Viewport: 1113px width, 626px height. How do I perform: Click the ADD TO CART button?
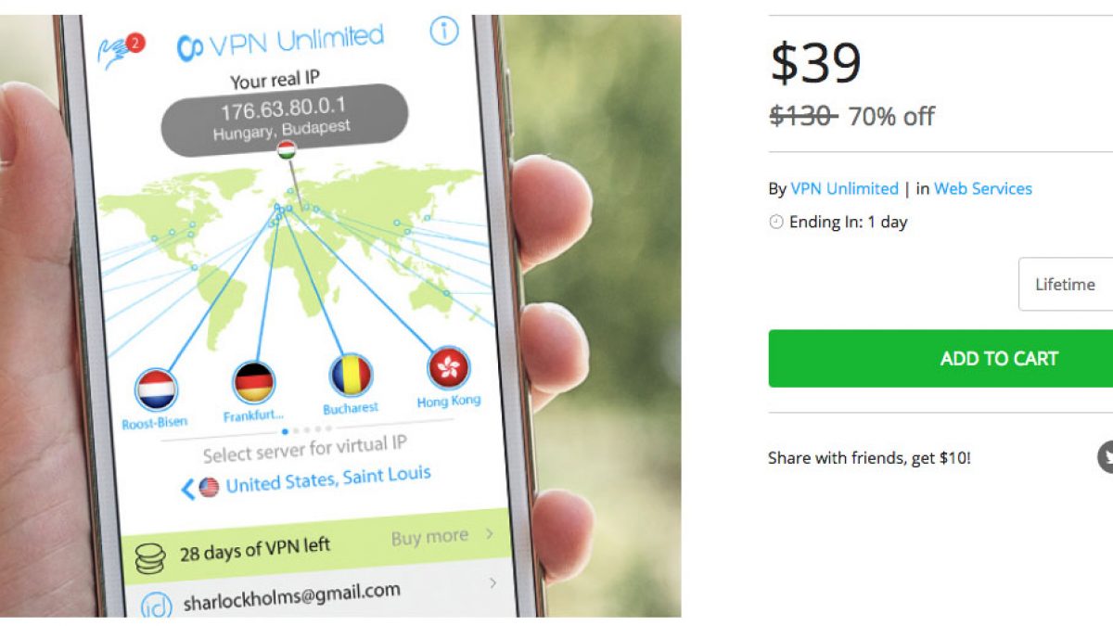[x=940, y=358]
